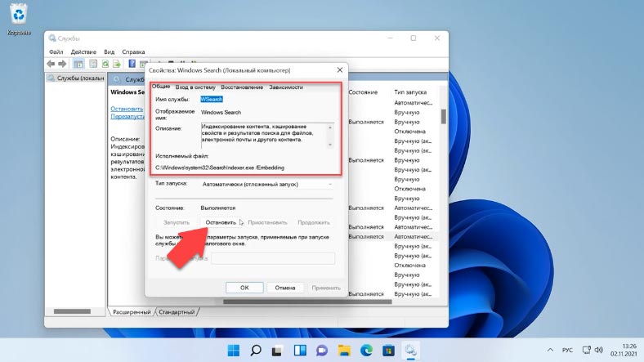Screen dimensions: 644x362
Task: Open the properties sheet toolbar icon
Action: click(x=93, y=64)
